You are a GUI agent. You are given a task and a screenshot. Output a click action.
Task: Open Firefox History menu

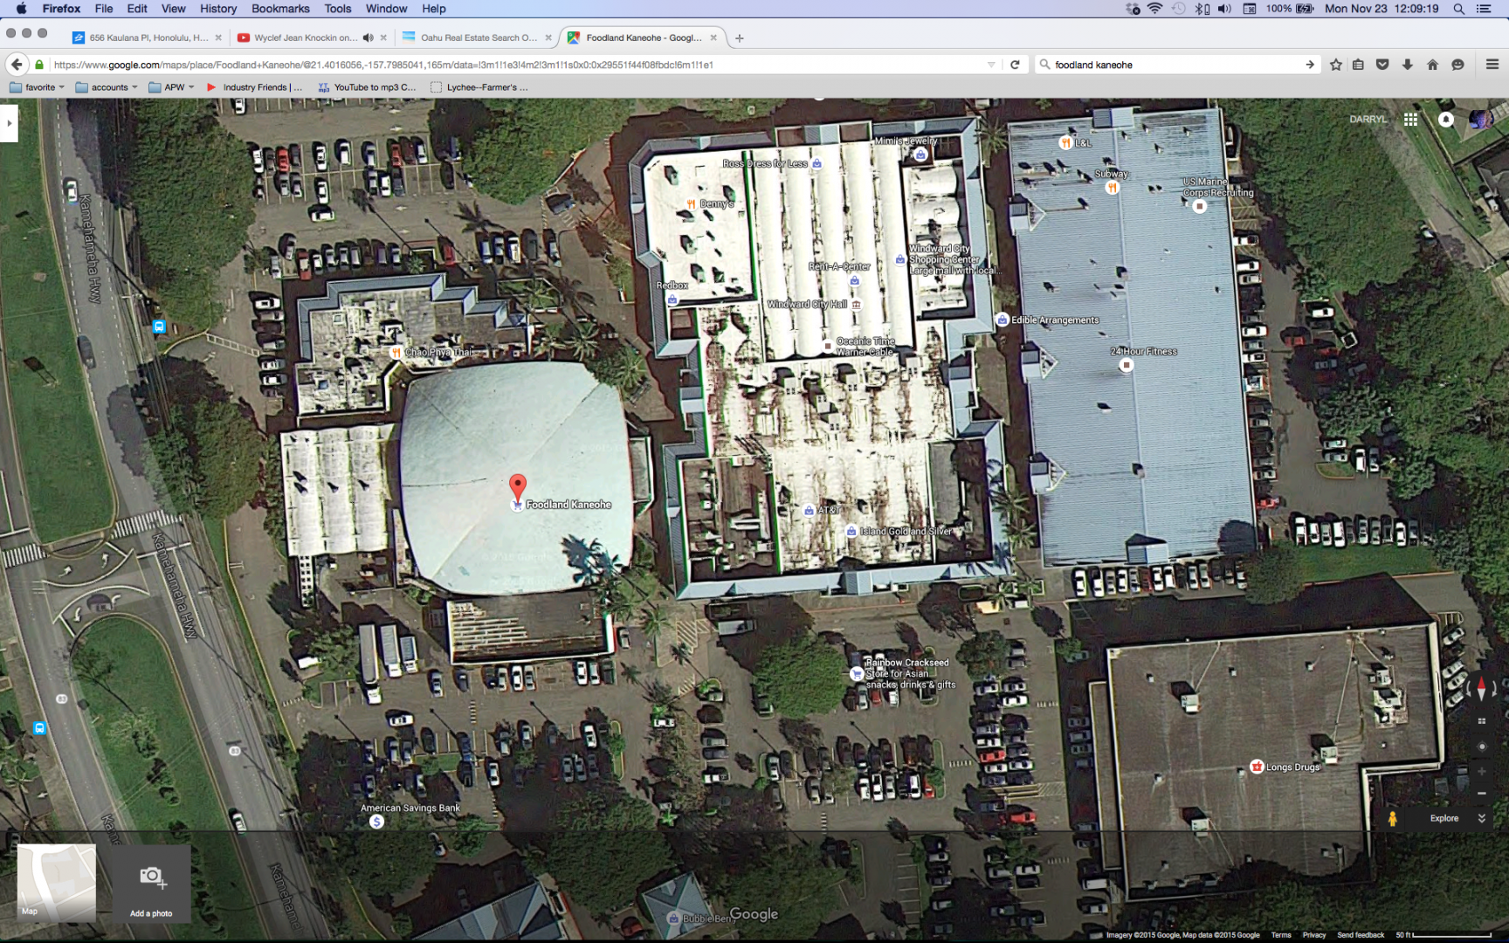pos(218,9)
